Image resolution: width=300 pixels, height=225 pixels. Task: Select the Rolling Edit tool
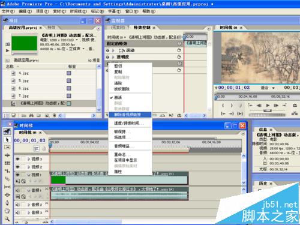[7, 163]
